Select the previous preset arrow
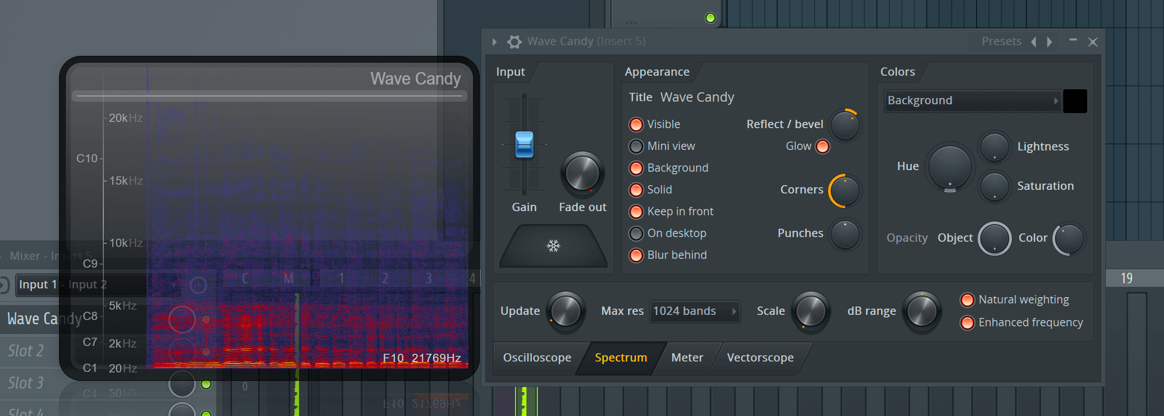The height and width of the screenshot is (416, 1164). click(x=1033, y=41)
